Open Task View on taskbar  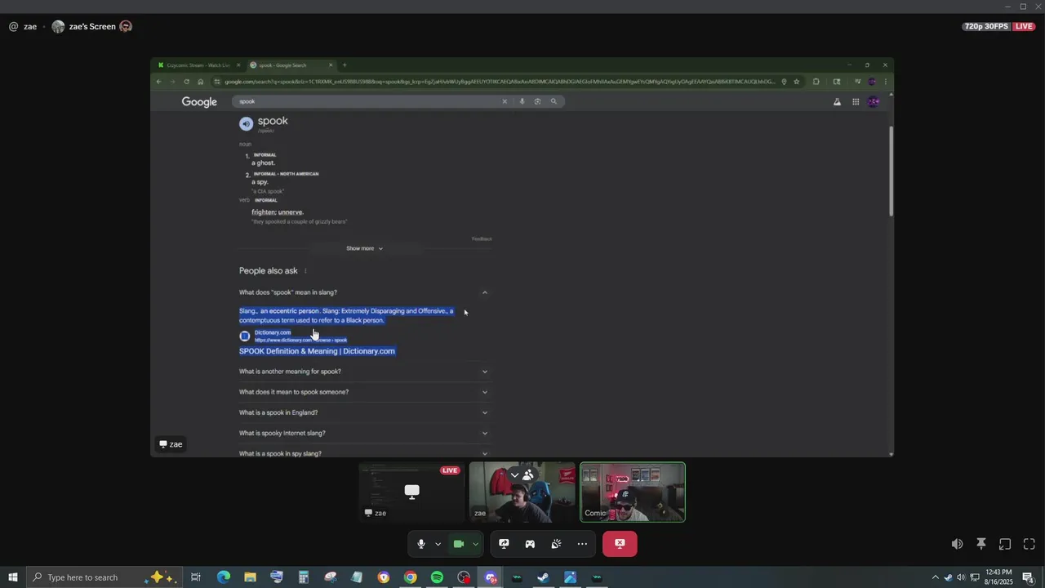[x=196, y=577]
